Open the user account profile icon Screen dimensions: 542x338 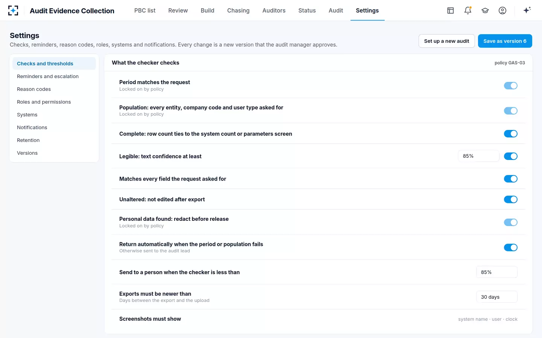click(502, 11)
